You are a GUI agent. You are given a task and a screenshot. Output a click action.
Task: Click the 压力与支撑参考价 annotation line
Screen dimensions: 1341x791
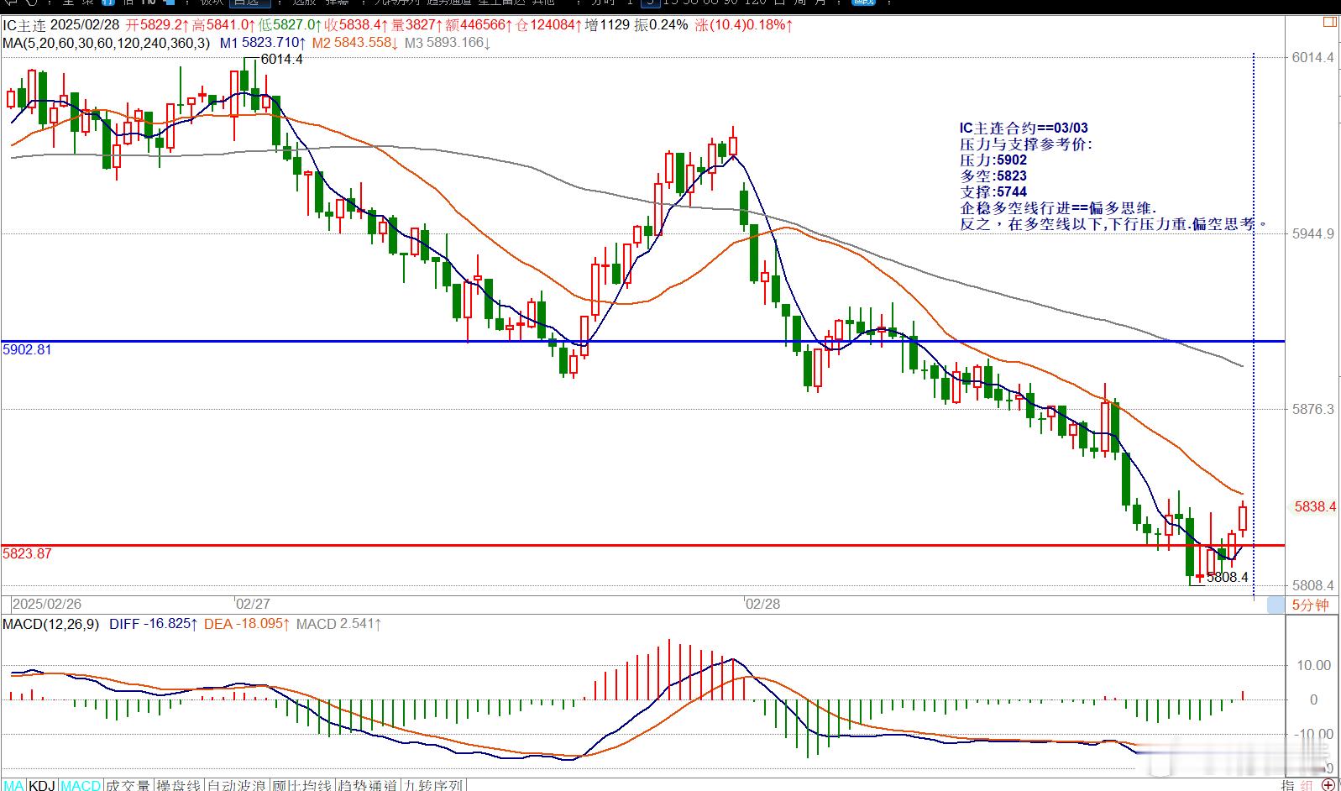click(1026, 144)
